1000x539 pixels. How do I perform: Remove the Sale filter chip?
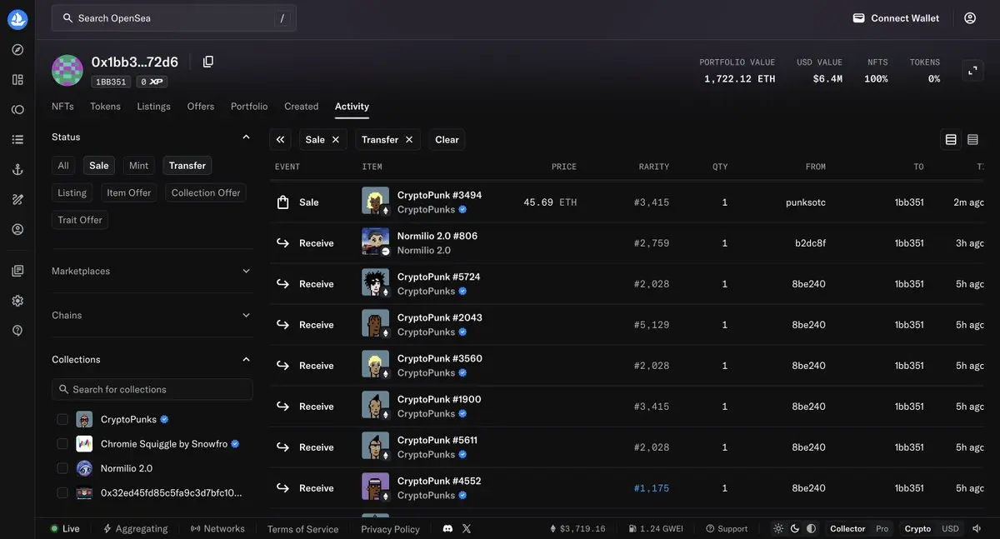click(x=336, y=140)
